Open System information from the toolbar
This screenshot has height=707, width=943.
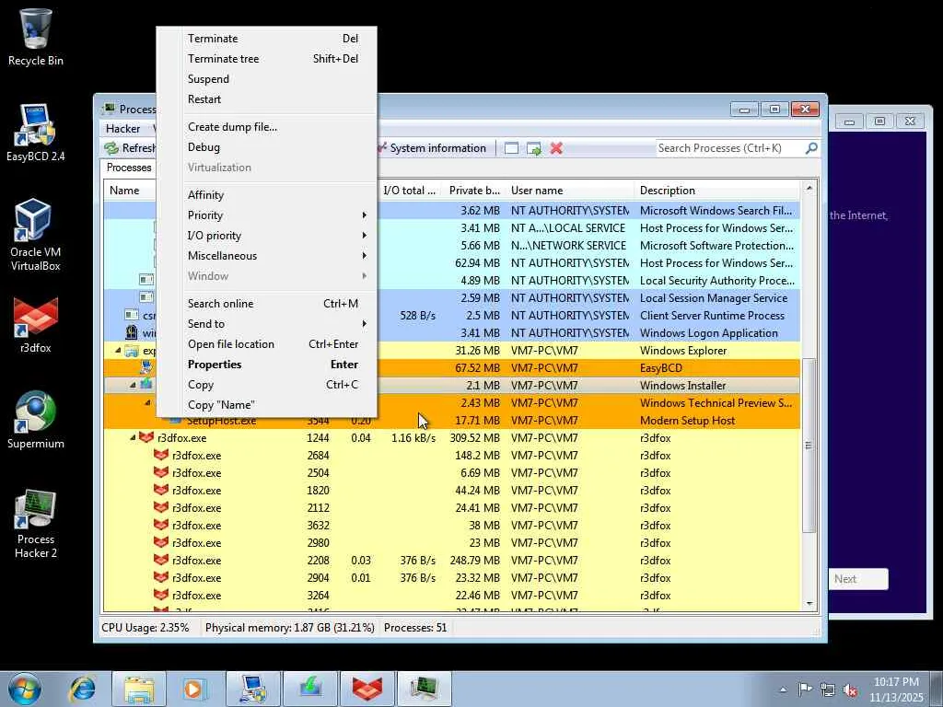pos(431,148)
